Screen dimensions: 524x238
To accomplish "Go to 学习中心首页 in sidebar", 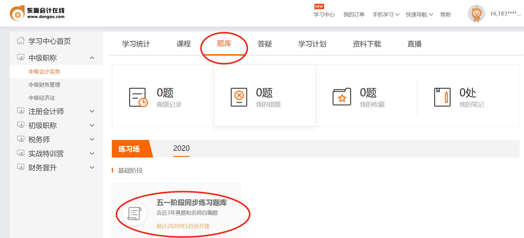I will (x=50, y=41).
